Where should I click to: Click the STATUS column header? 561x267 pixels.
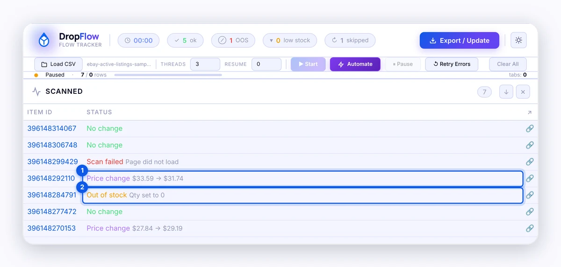[100, 112]
